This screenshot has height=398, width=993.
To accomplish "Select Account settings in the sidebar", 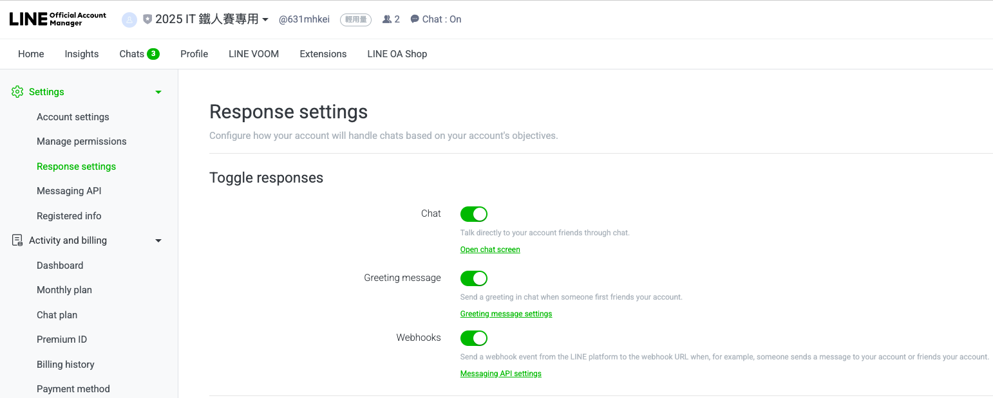I will [73, 117].
